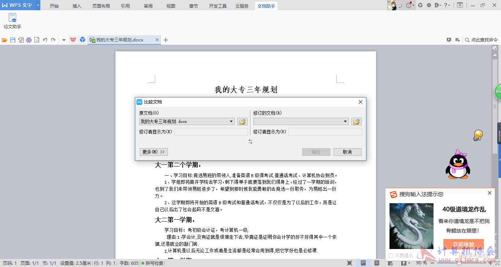
Task: Close the 我的大专三年规划.docx tab
Action: (157, 40)
